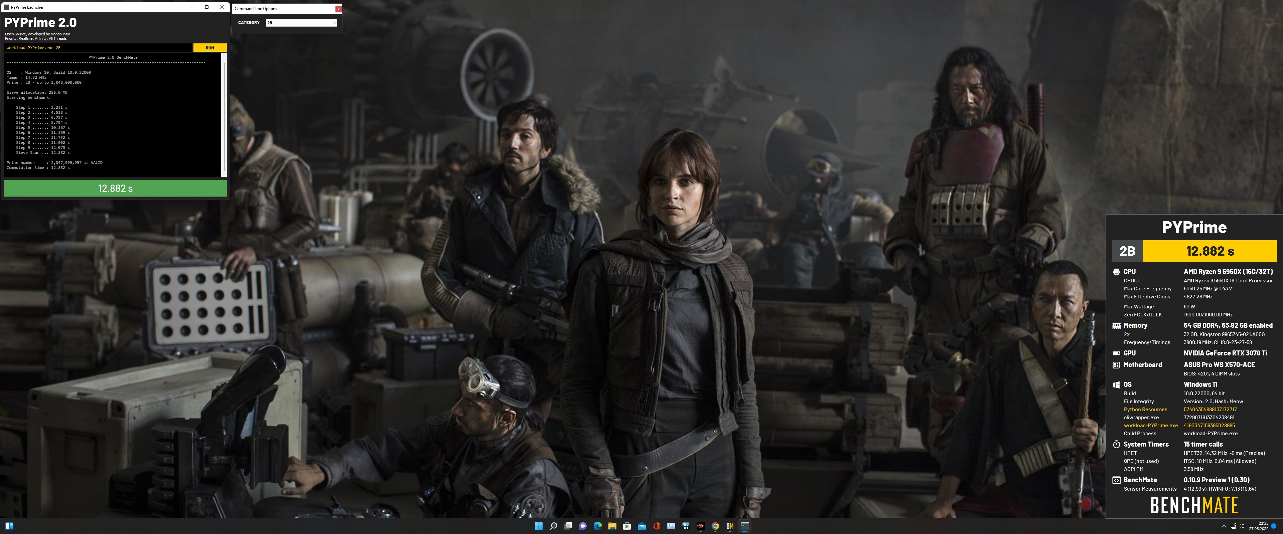Click the ASUS Pro WS X570-ACE text
The height and width of the screenshot is (534, 1283).
point(1219,365)
